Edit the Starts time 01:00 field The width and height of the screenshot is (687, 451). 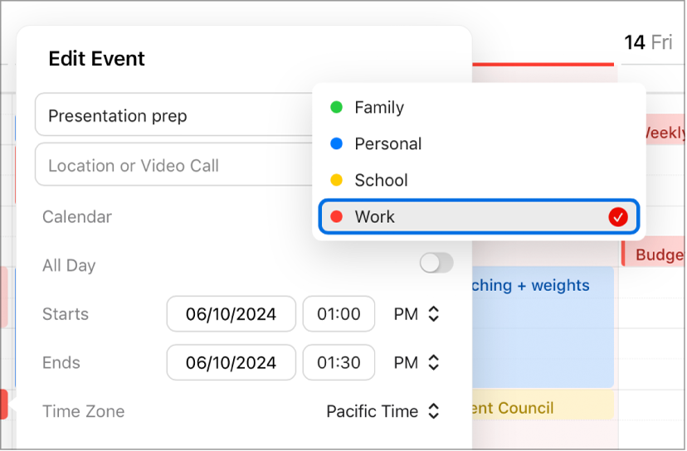pos(339,314)
